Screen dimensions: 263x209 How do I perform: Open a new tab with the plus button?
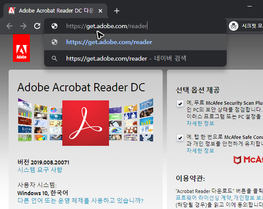(x=116, y=11)
